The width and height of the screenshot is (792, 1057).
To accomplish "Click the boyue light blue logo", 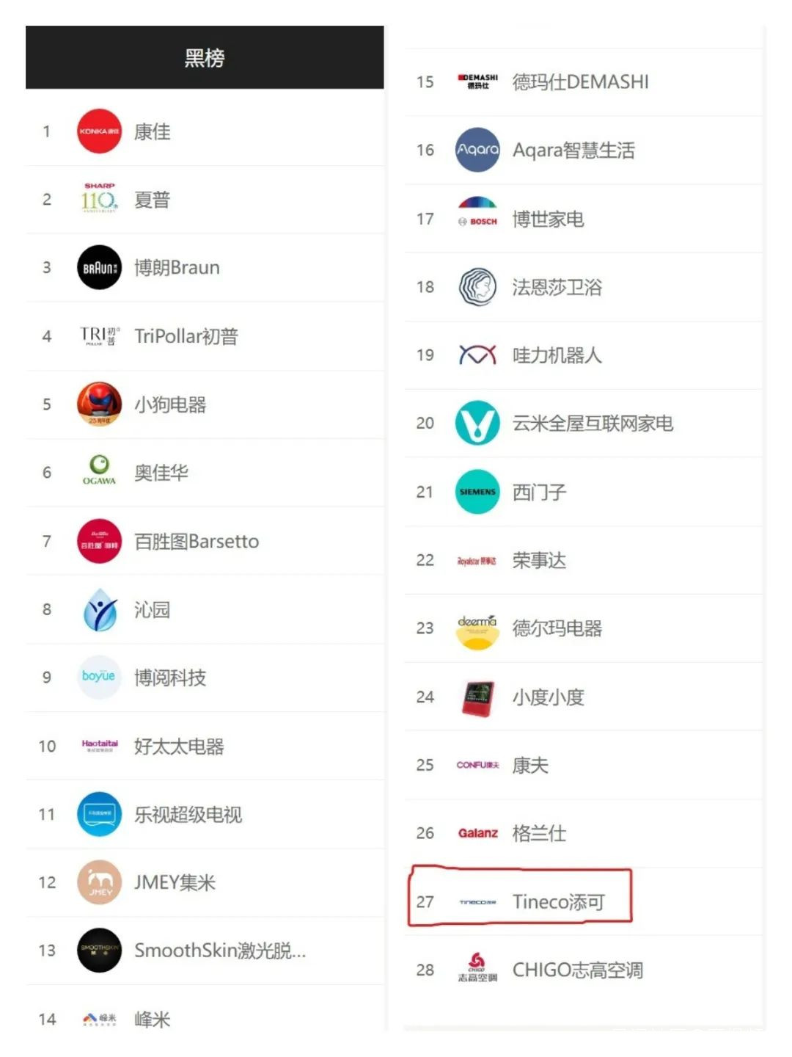I will [99, 677].
